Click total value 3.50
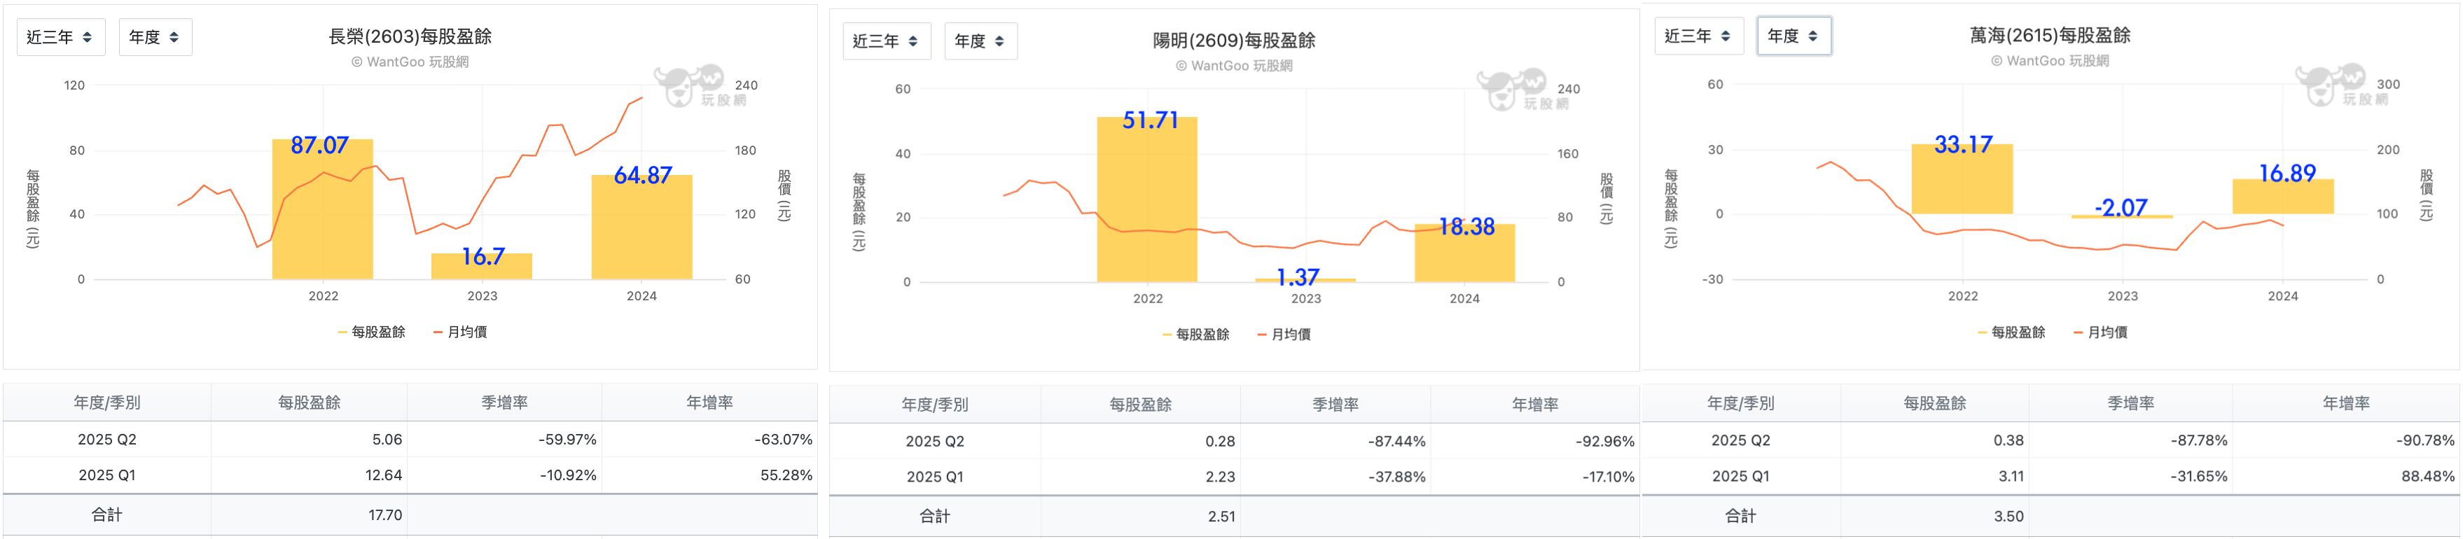Viewport: 2463px width, 539px height. 2008,516
